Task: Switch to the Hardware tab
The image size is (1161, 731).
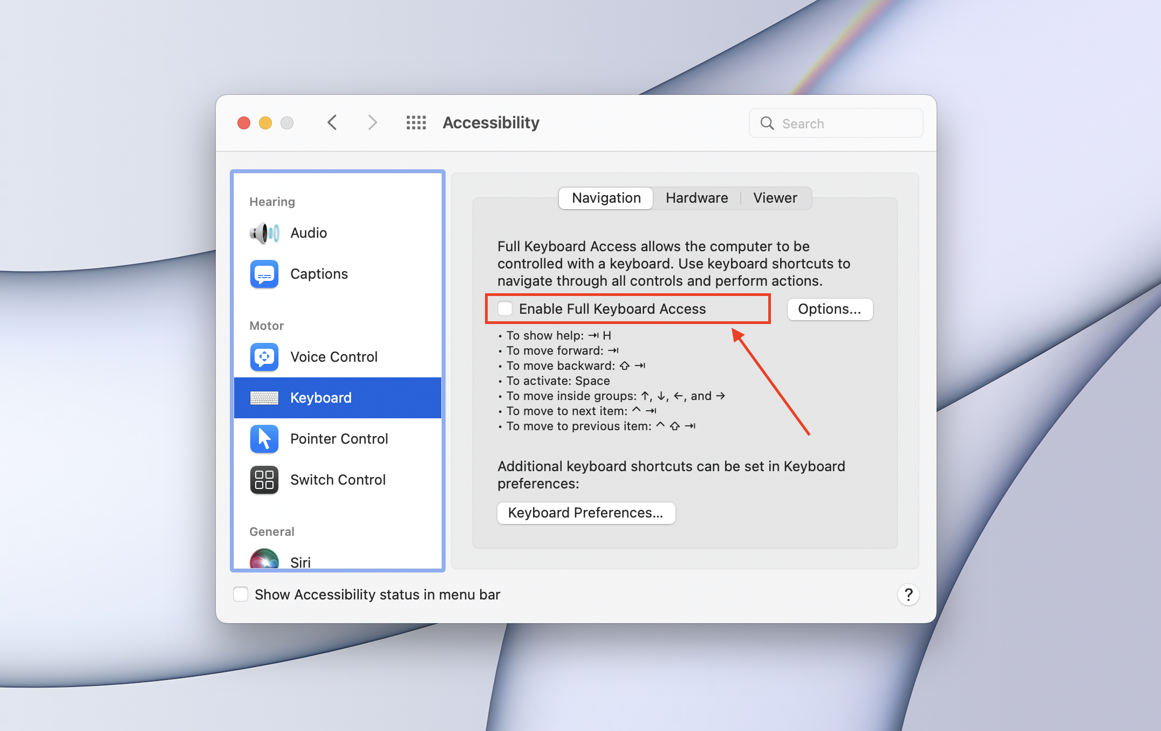Action: [696, 198]
